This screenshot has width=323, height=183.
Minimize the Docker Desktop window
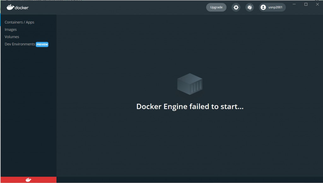coord(294,4)
